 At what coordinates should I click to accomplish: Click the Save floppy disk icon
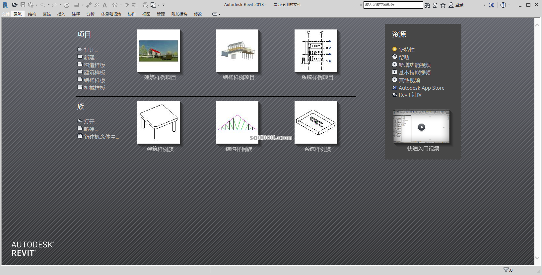(x=23, y=5)
